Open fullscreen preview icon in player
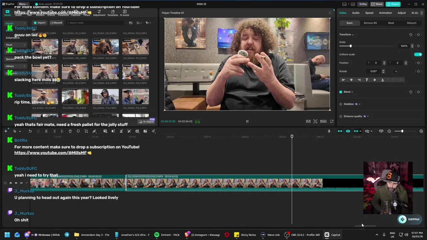Viewport: 427px width, 240px height. tap(332, 121)
